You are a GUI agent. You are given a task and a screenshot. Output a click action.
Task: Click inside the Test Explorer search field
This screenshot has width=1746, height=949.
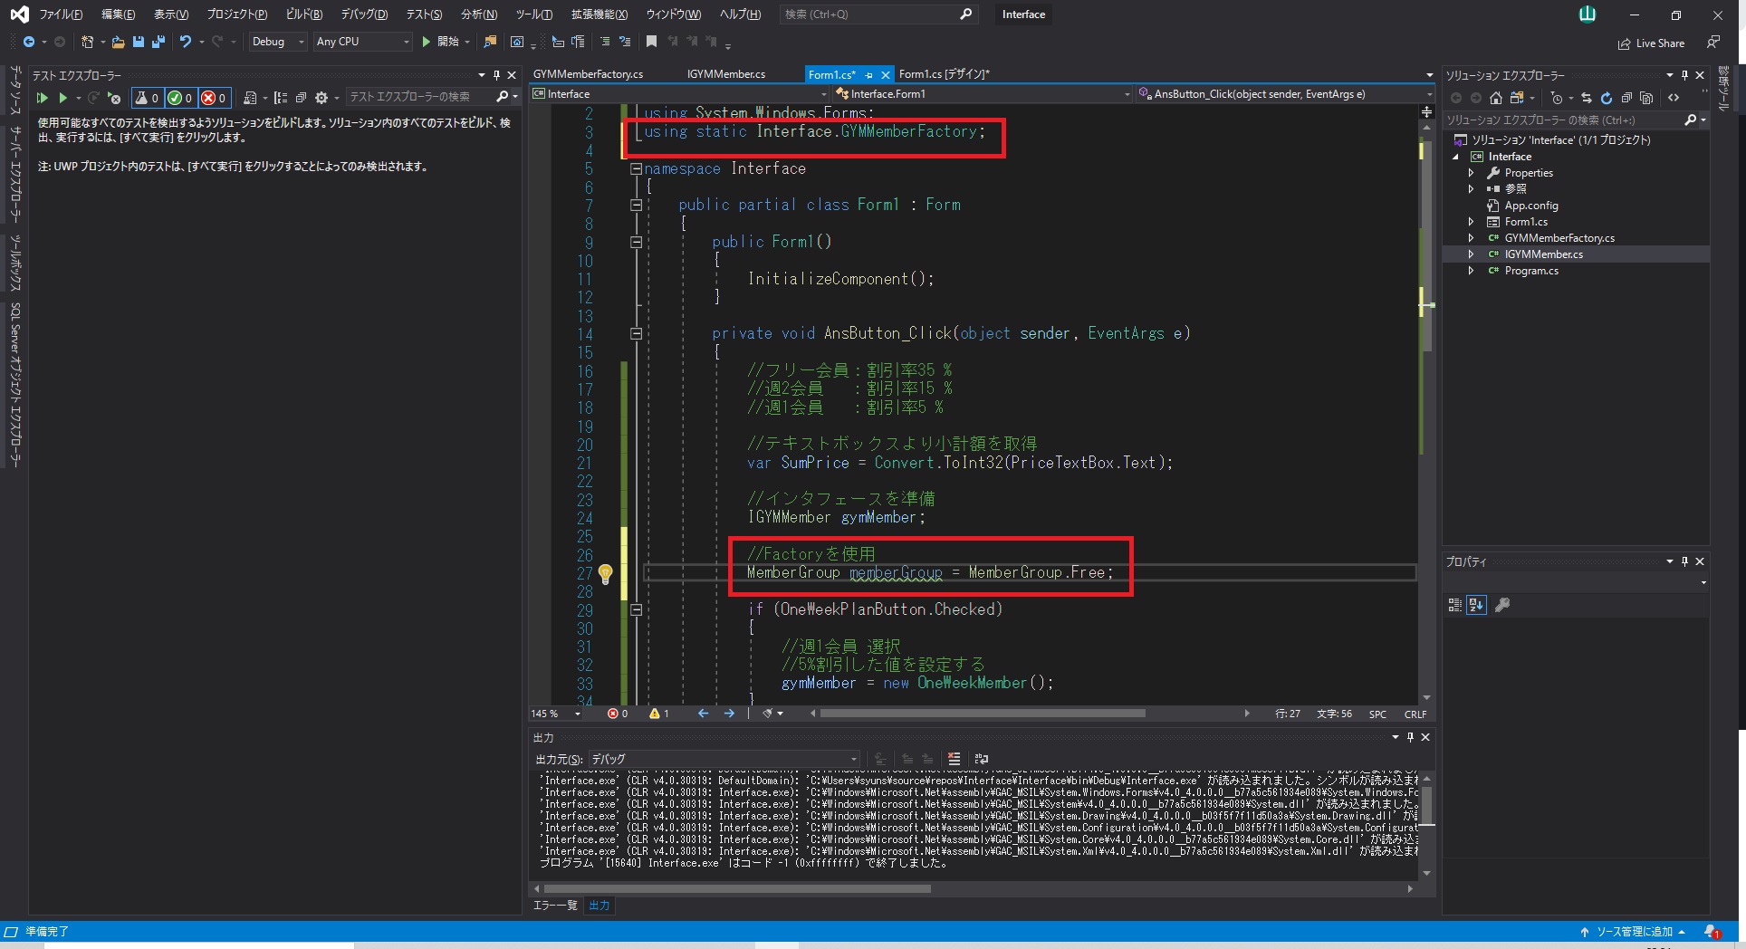408,97
